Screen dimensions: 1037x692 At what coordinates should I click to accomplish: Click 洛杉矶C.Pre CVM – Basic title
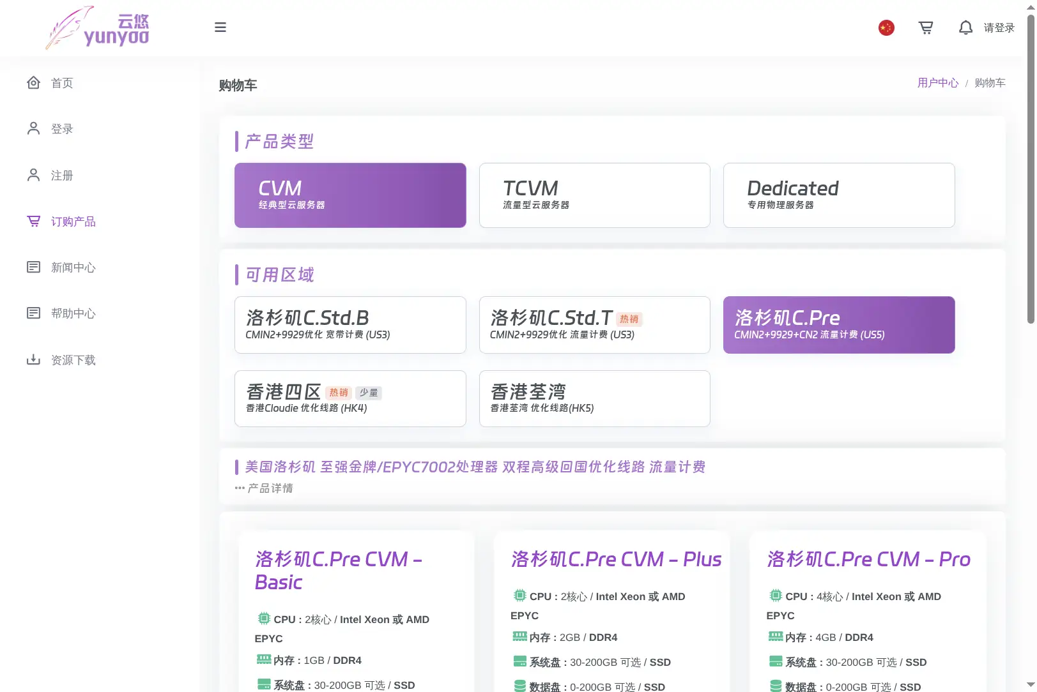[x=338, y=571]
